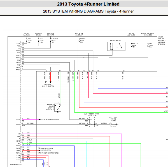This screenshot has height=167, width=168.
Task: Click the J/C F62 junction connector symbol
Action: [113, 124]
